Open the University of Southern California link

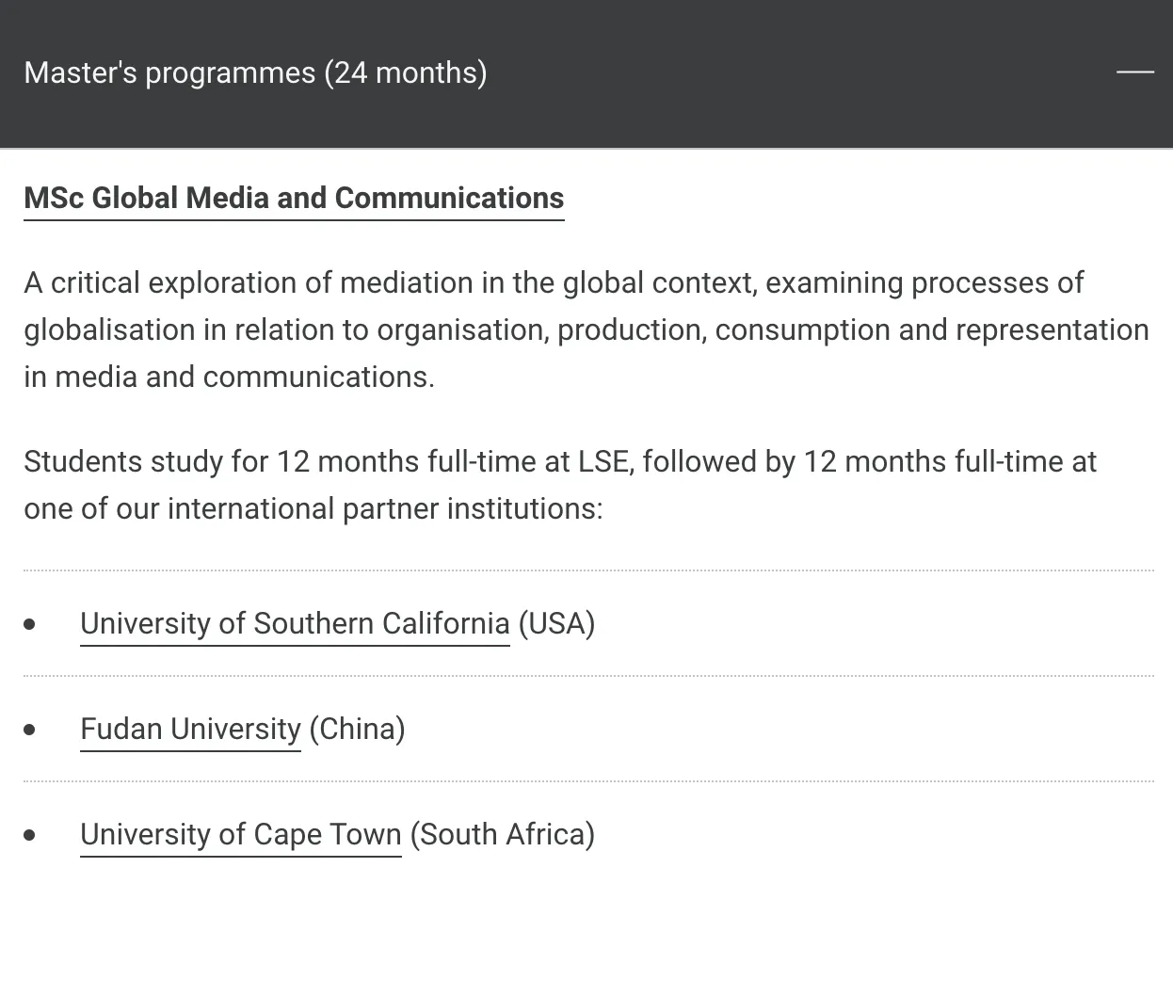[295, 623]
